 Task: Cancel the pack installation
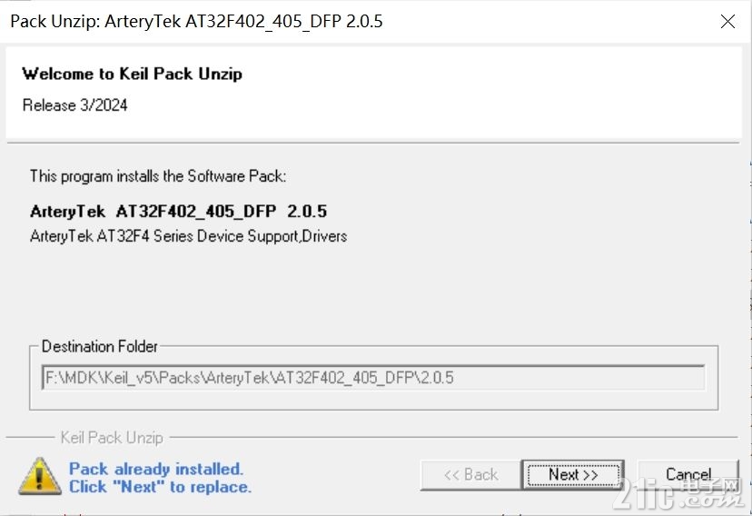click(688, 475)
